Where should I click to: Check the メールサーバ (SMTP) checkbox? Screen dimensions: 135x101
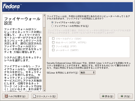[53, 50]
